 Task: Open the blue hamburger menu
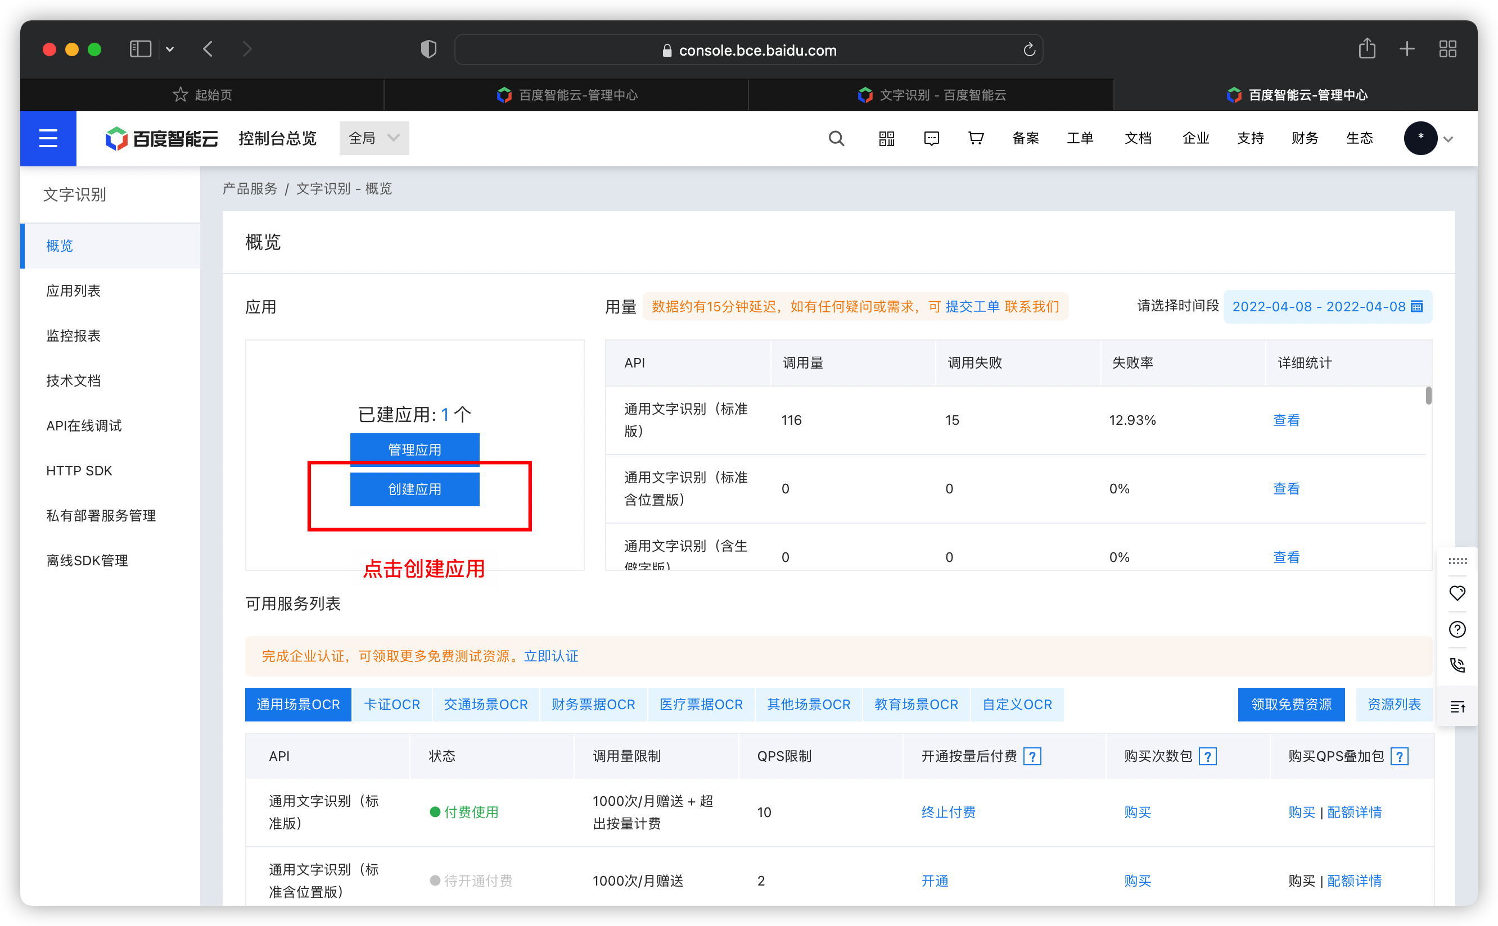tap(48, 138)
